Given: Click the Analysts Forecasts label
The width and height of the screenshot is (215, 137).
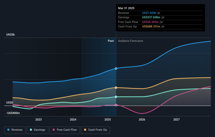Looking at the screenshot, I should [x=130, y=41].
